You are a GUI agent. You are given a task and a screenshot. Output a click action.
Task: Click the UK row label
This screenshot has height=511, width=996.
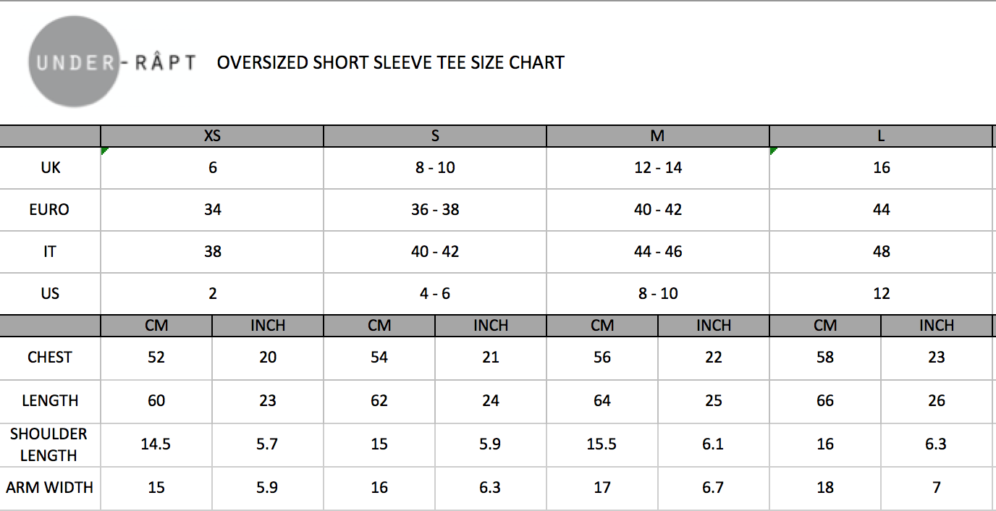51,168
